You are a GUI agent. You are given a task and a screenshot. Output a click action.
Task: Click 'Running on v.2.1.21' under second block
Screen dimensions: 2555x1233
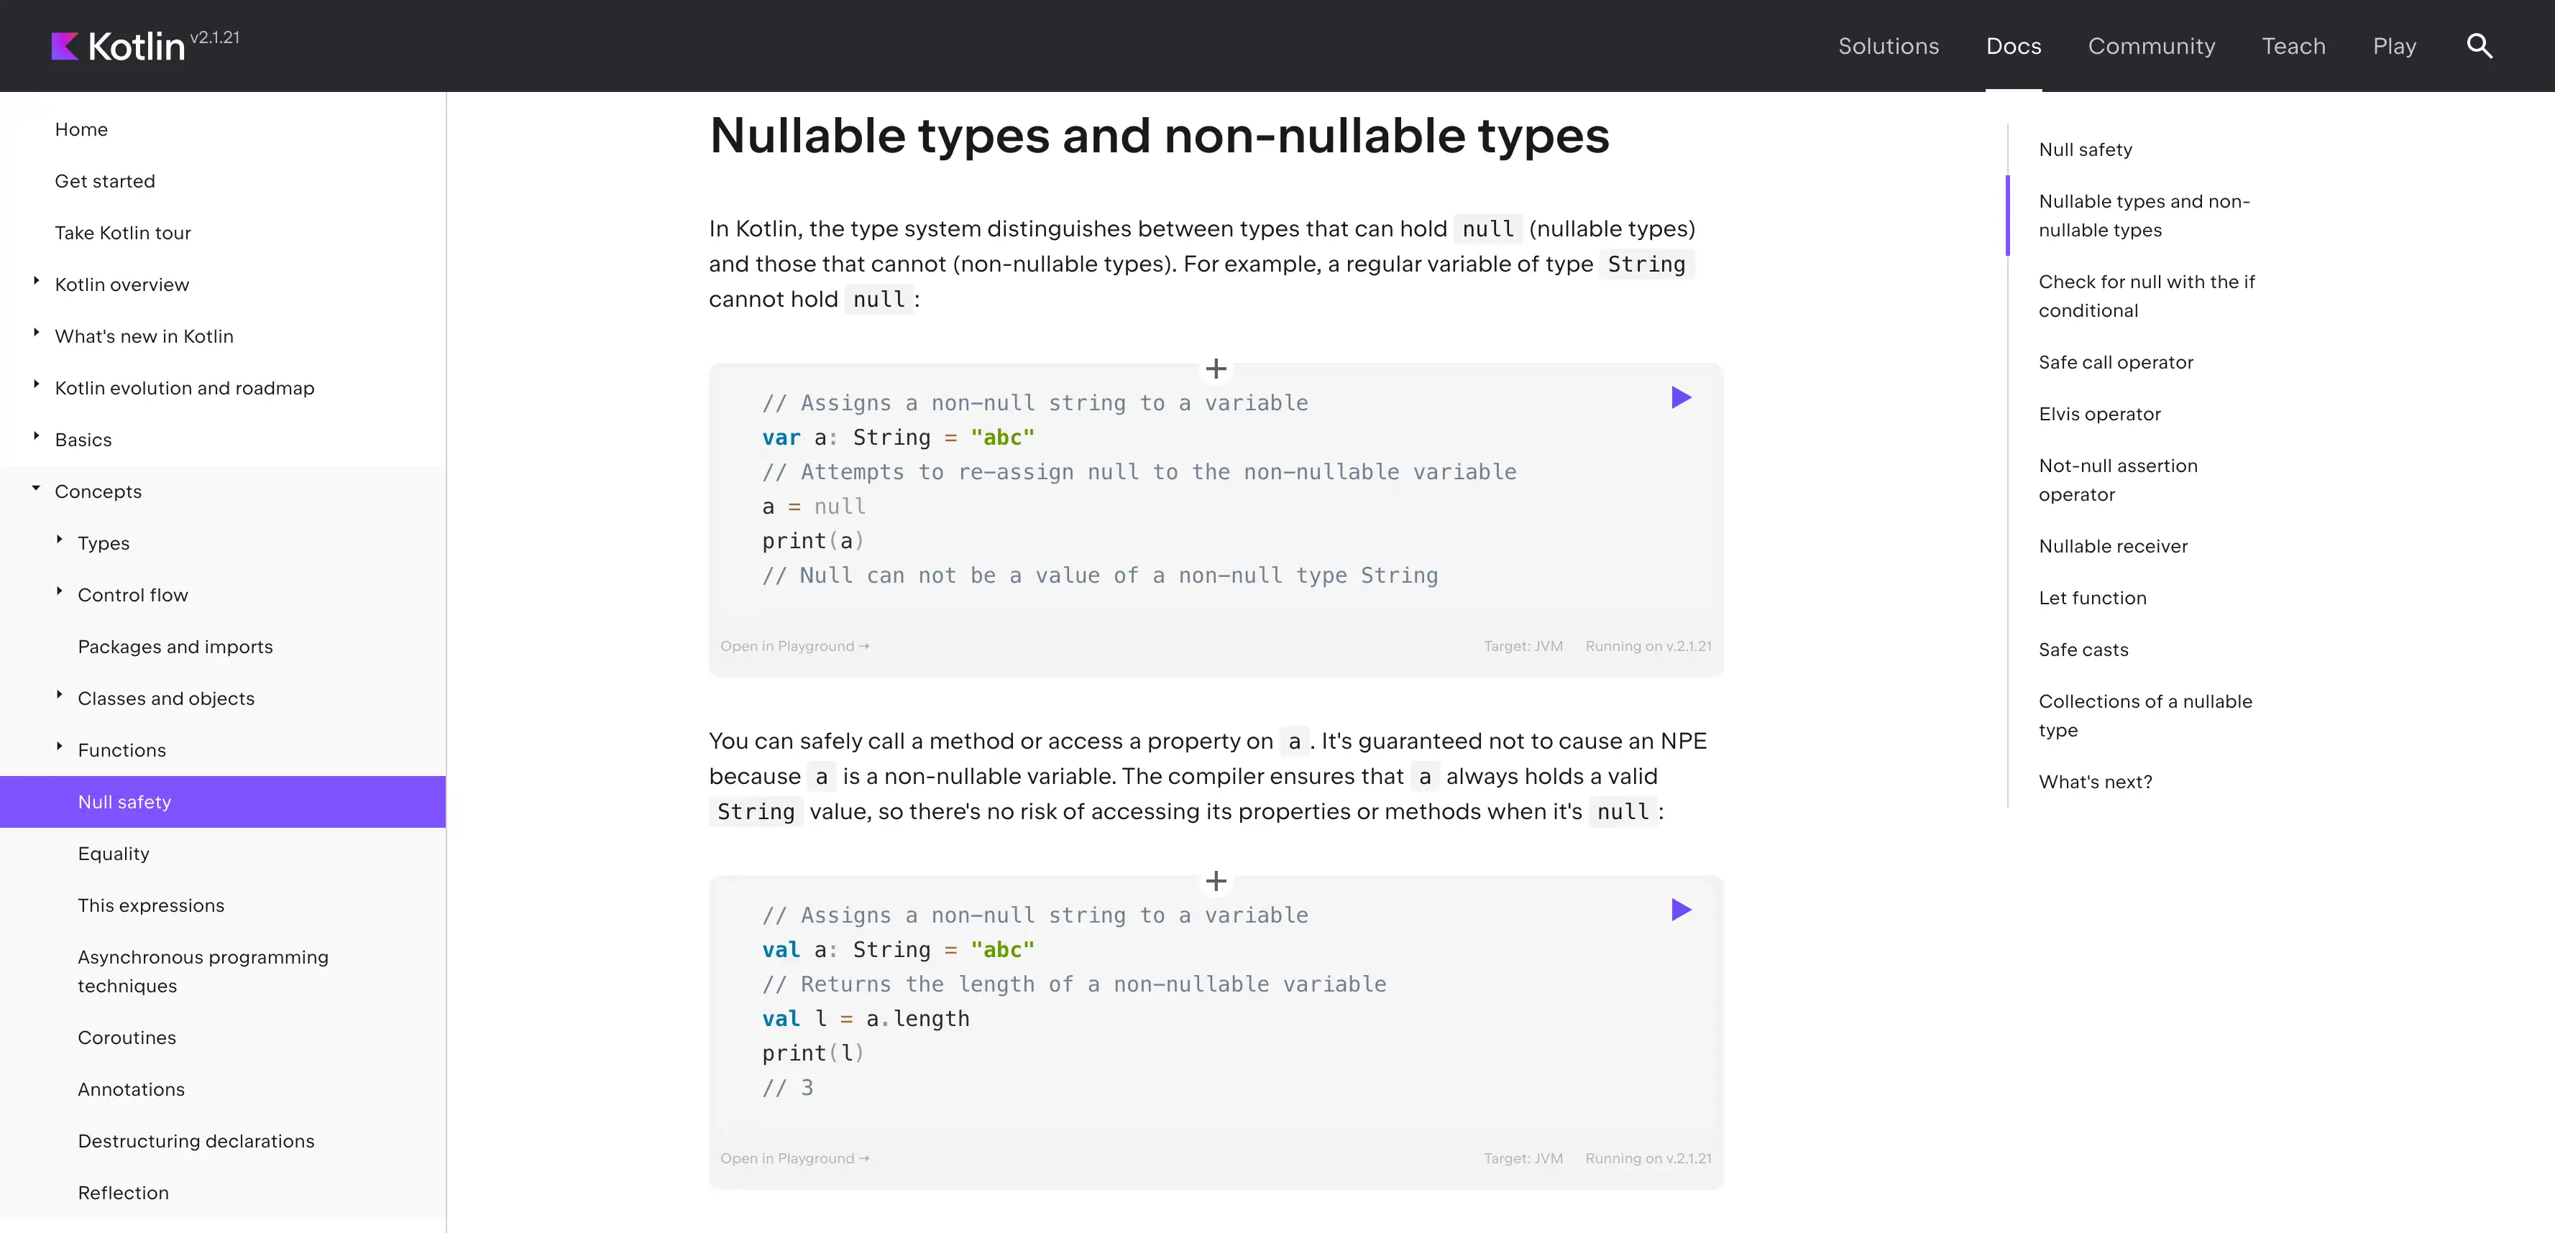pyautogui.click(x=1648, y=1159)
